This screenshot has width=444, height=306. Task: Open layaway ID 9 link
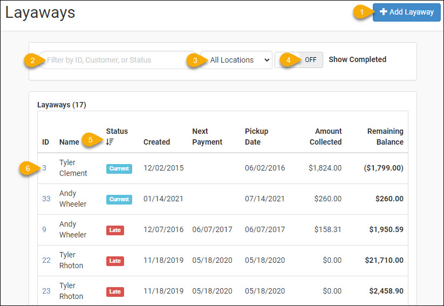[x=44, y=229]
